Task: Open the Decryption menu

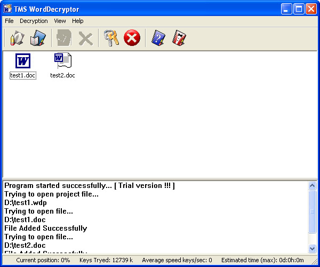Action: (34, 21)
